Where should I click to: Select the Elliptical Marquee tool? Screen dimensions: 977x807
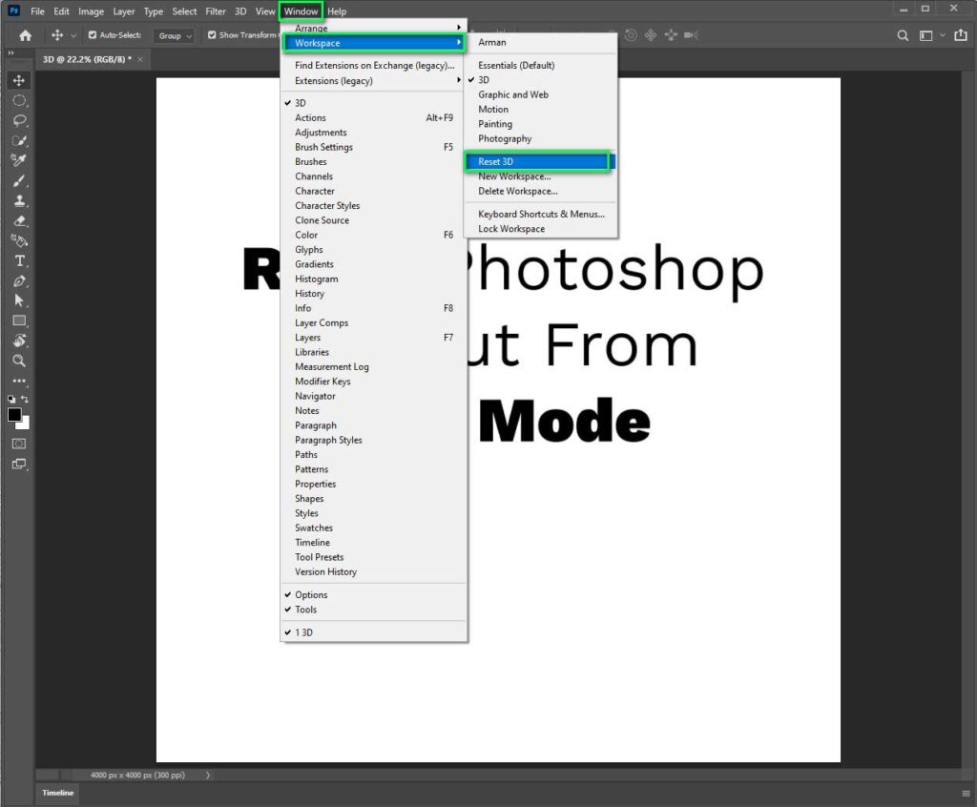[x=19, y=100]
